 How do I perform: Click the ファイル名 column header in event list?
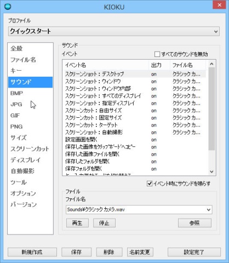click(188, 65)
